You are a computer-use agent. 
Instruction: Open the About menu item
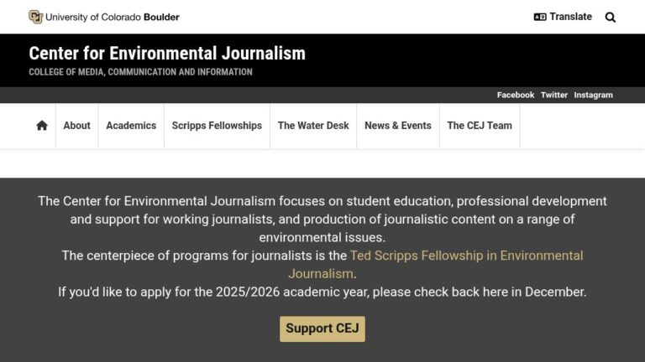(77, 126)
